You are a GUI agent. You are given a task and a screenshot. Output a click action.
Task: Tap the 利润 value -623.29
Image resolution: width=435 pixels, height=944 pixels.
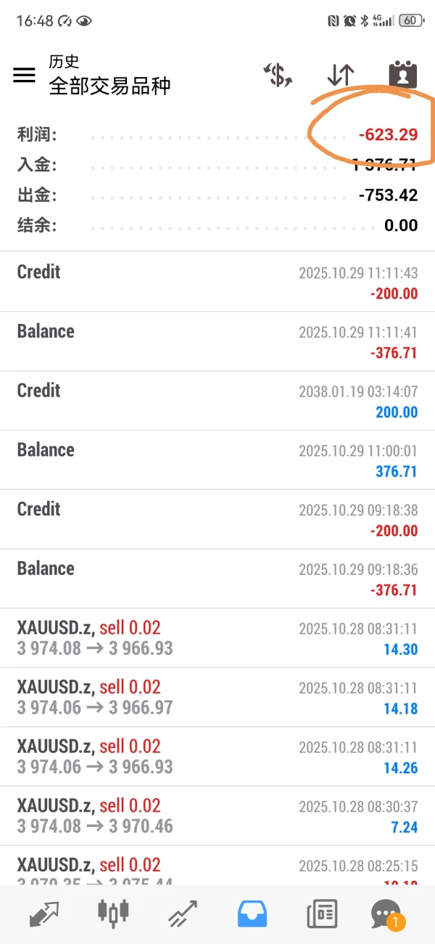[388, 134]
